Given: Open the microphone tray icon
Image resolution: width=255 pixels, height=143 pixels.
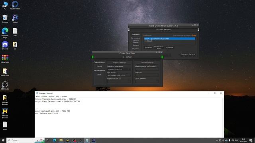Looking at the screenshot, I should (229, 140).
